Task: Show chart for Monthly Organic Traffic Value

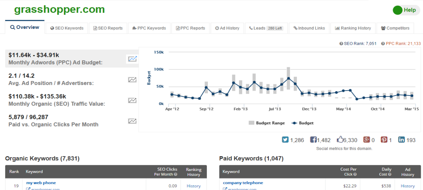Action: 132,100
